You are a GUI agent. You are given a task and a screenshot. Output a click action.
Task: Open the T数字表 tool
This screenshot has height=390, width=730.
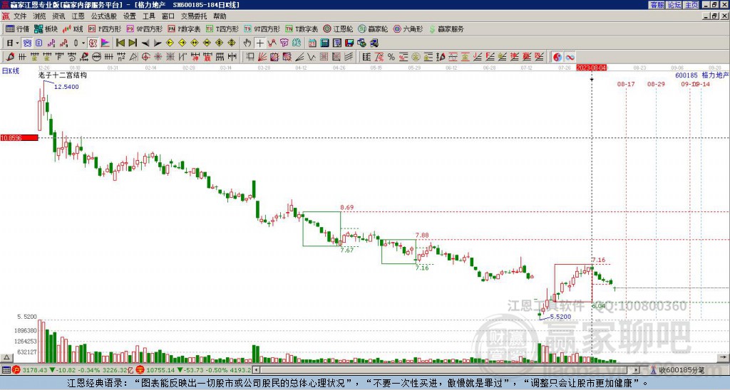tap(302, 28)
